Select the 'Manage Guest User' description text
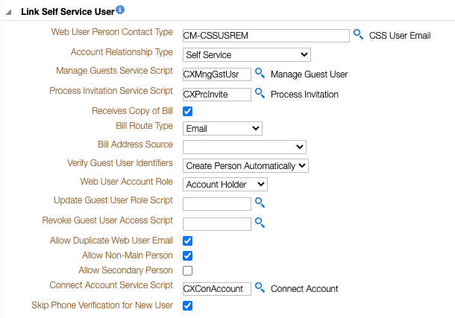The width and height of the screenshot is (455, 318). pos(309,74)
